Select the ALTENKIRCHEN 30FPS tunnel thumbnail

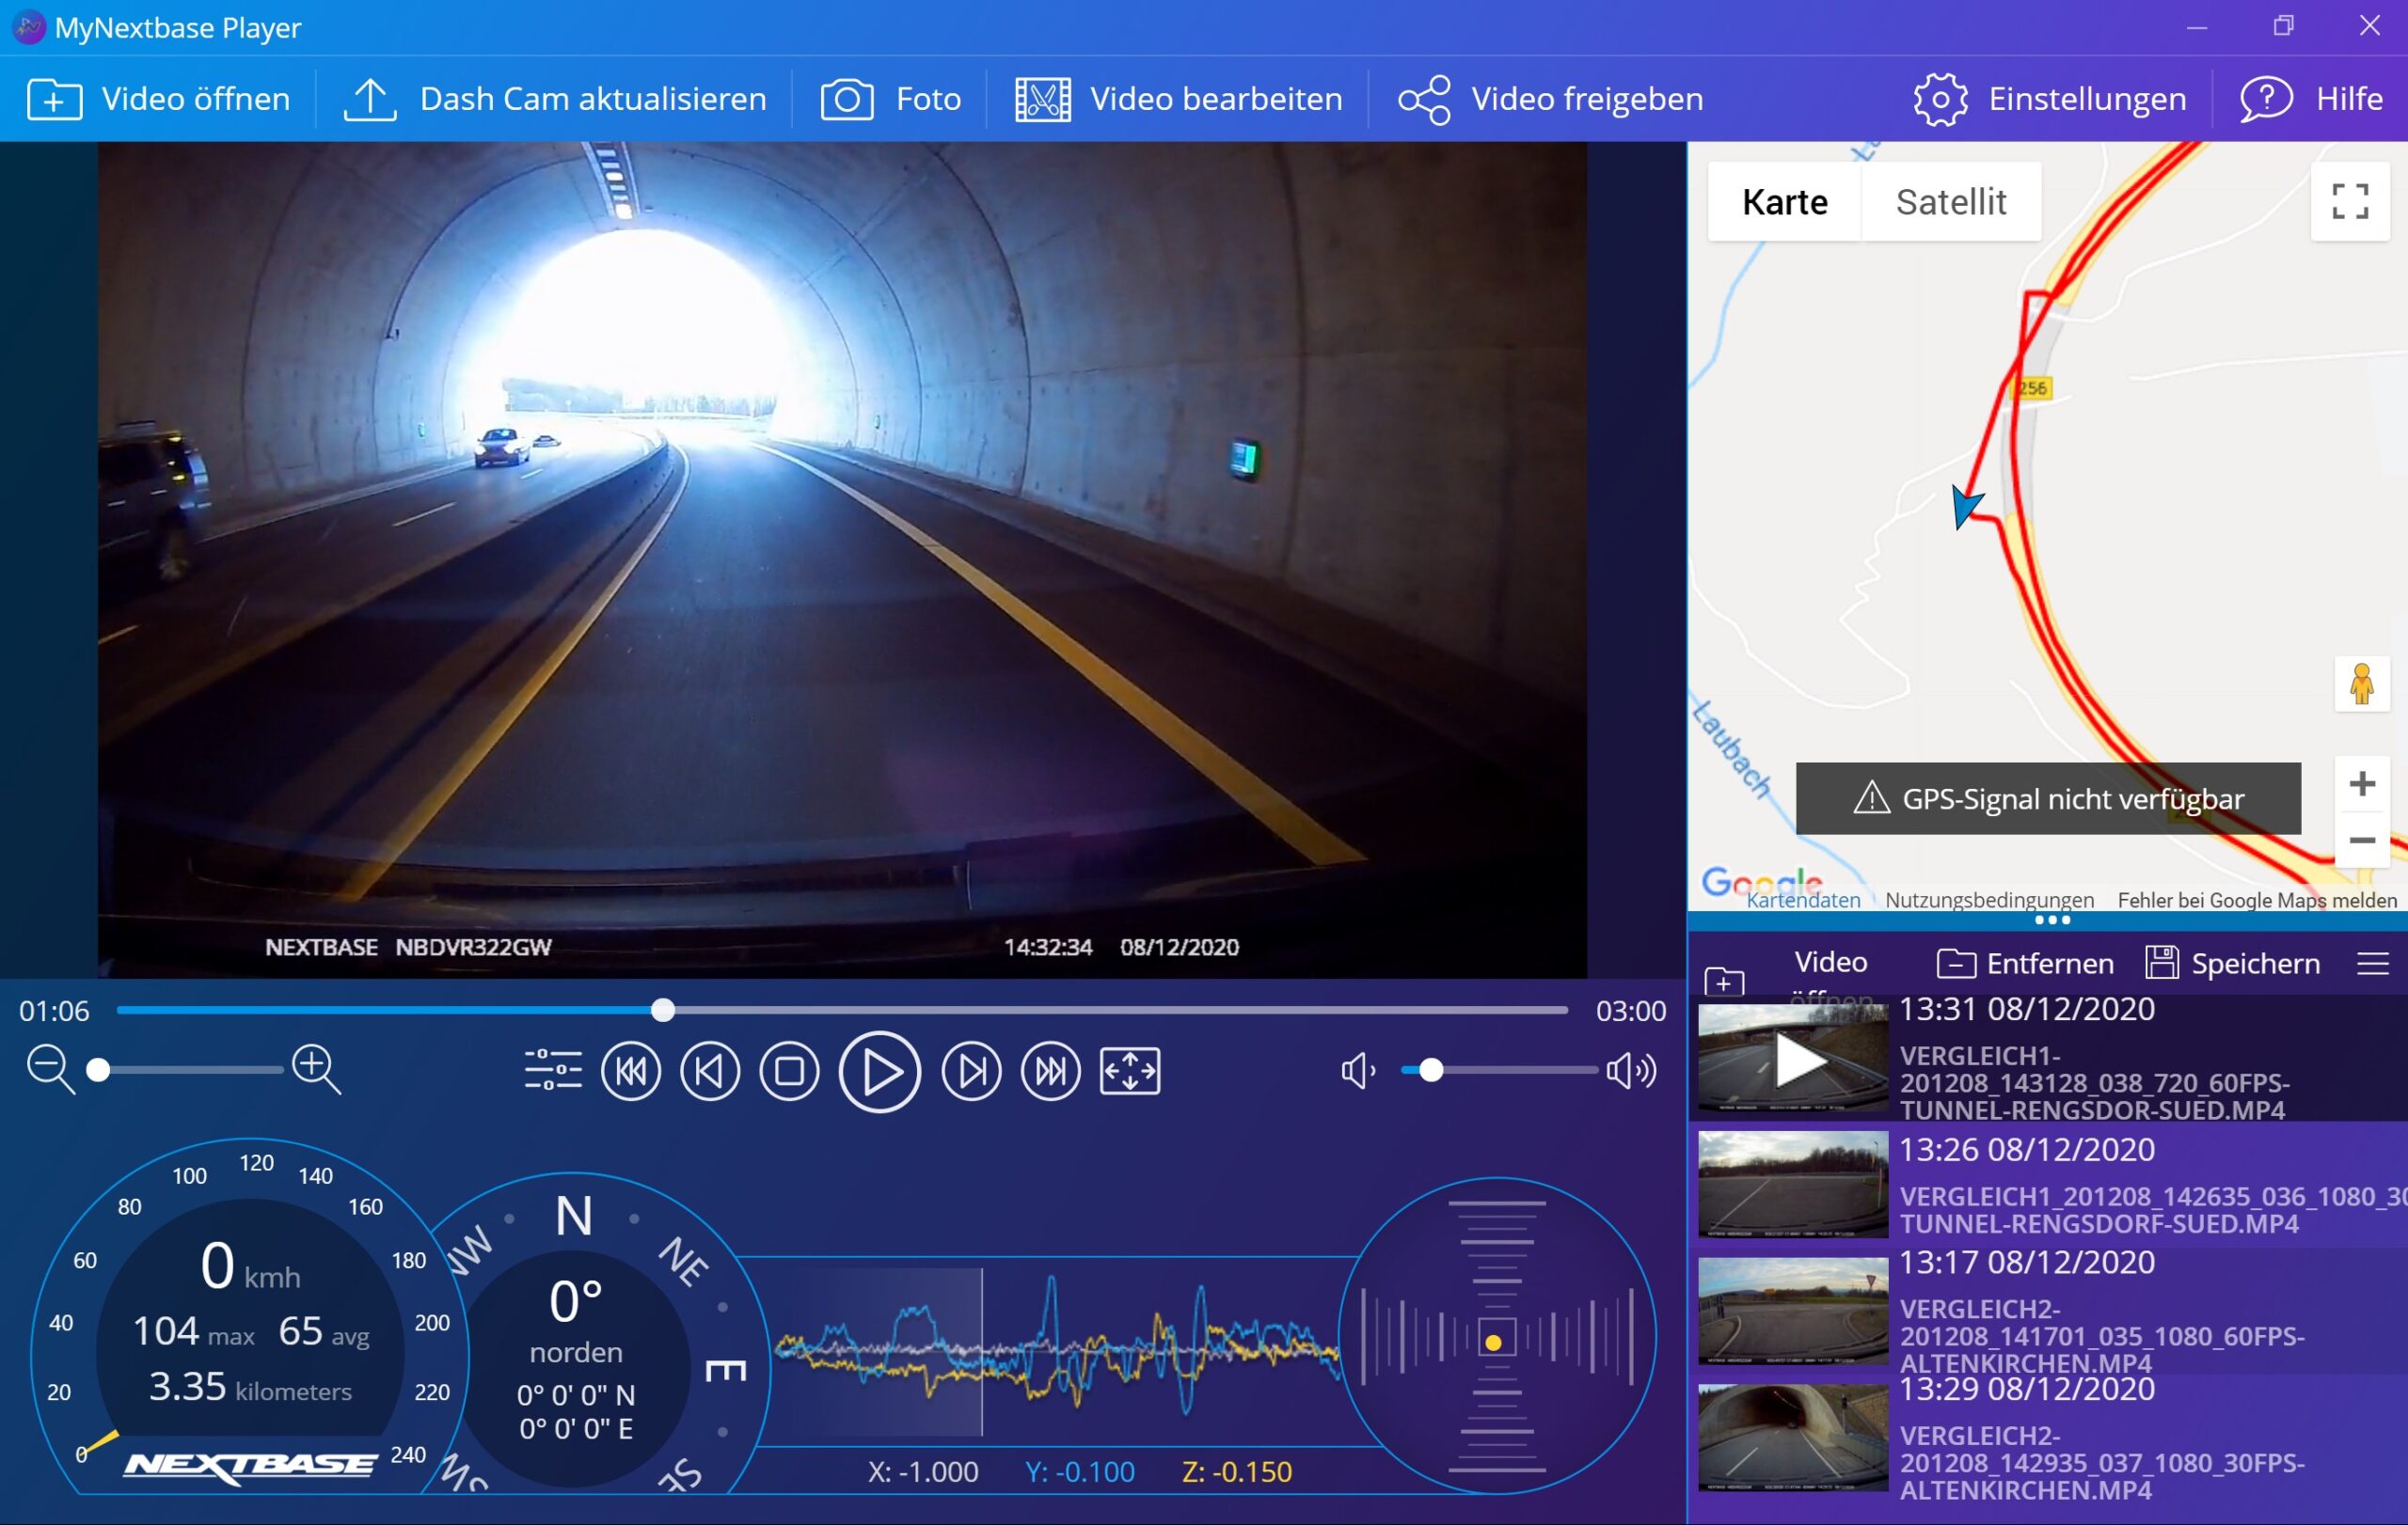(x=1793, y=1439)
